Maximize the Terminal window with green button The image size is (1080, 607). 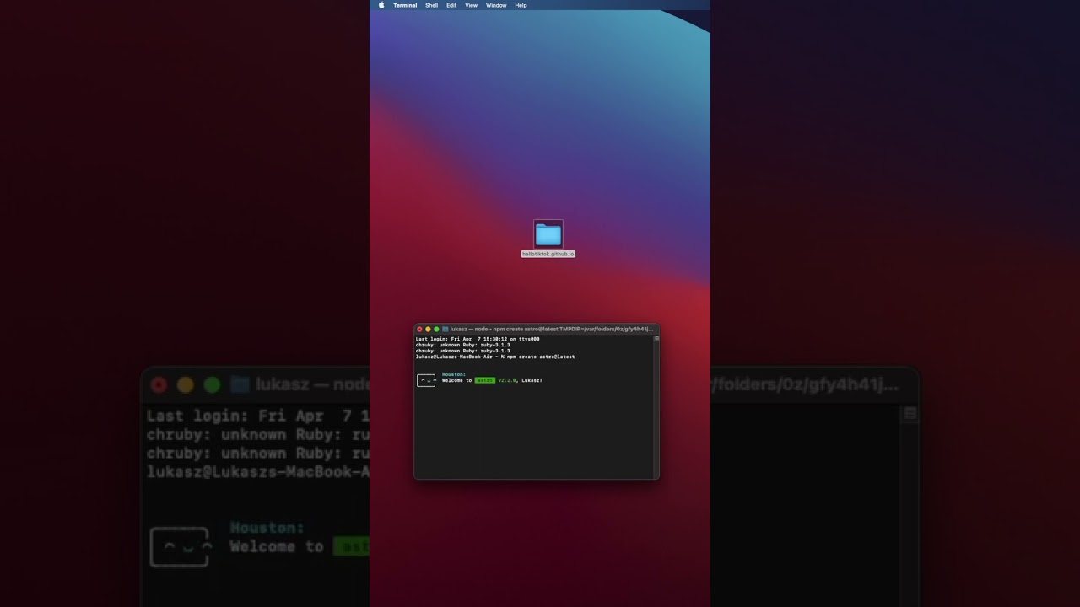click(x=436, y=329)
